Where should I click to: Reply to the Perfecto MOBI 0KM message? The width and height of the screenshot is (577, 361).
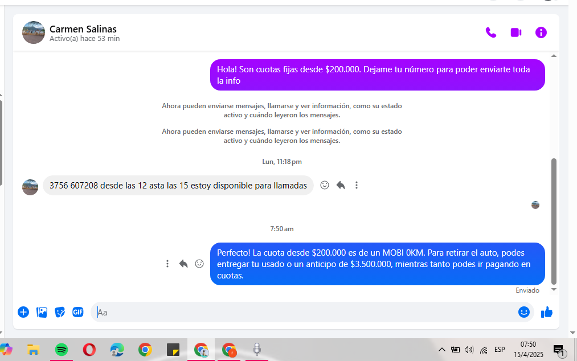coord(183,264)
